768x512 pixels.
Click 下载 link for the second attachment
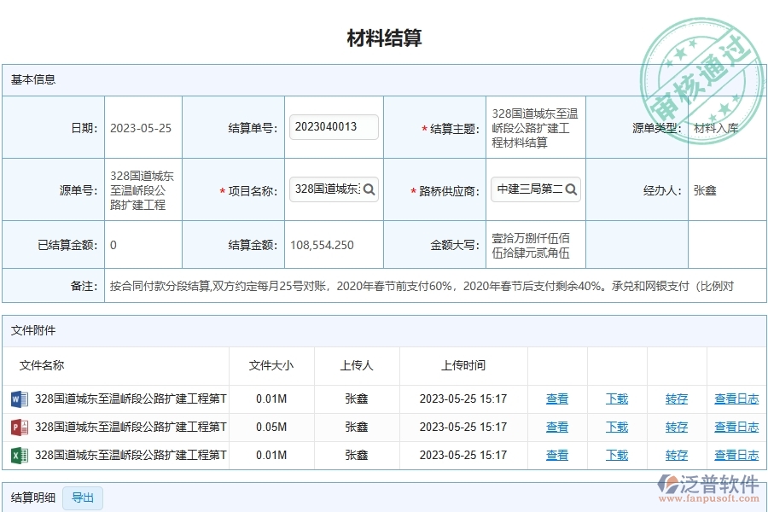(617, 427)
